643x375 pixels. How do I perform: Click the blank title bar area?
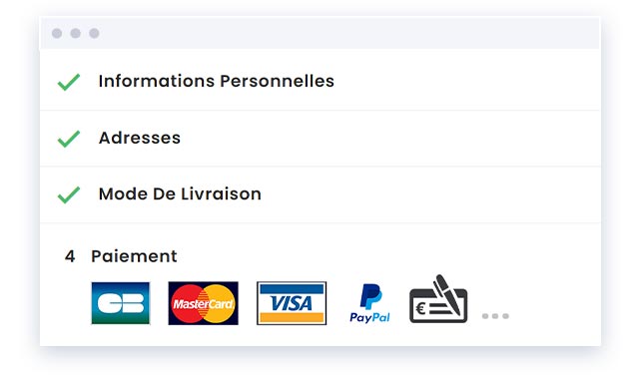point(348,33)
